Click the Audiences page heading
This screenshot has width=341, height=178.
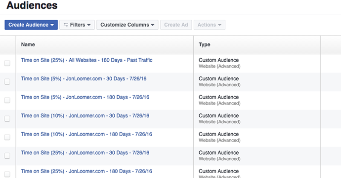[32, 5]
